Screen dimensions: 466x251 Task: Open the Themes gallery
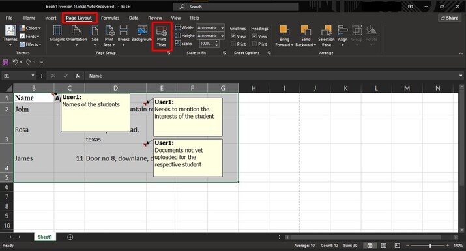click(10, 36)
